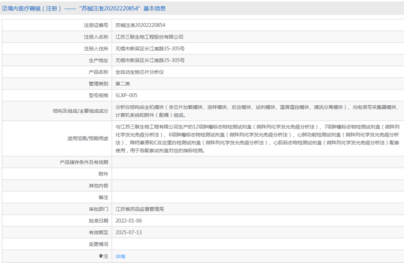Click the 注册人住所 label

pyautogui.click(x=96, y=48)
